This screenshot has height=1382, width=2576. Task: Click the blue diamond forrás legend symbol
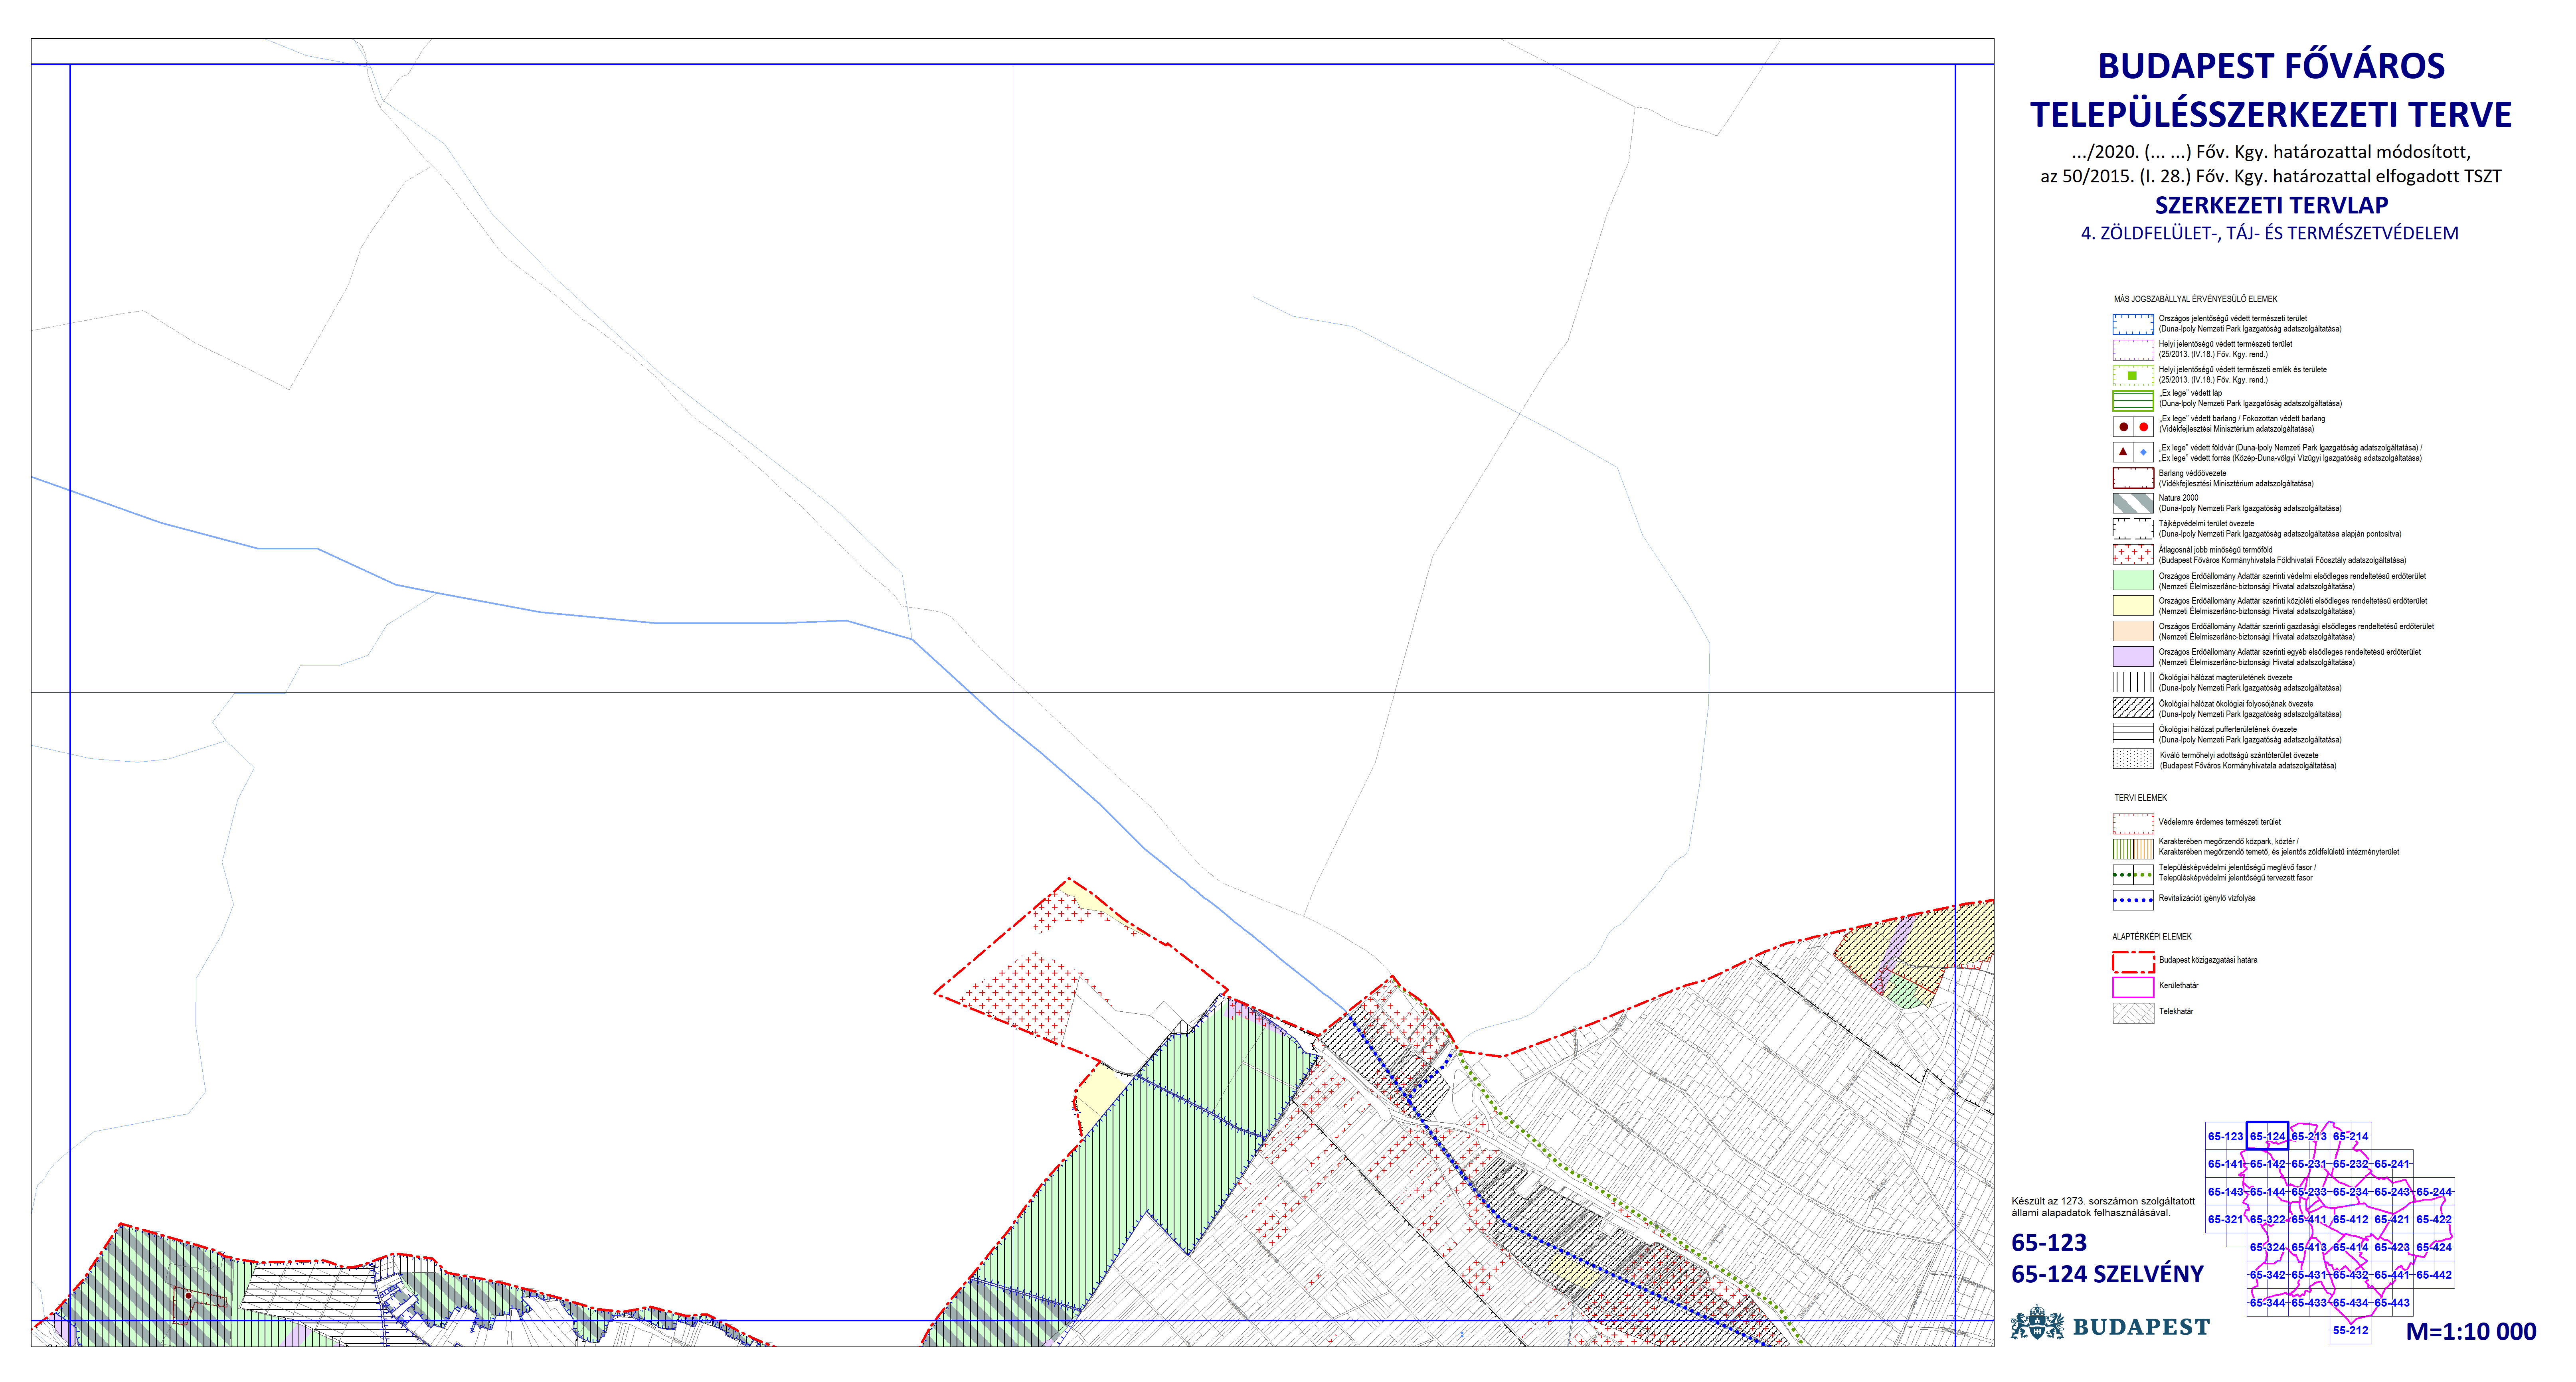(2143, 452)
